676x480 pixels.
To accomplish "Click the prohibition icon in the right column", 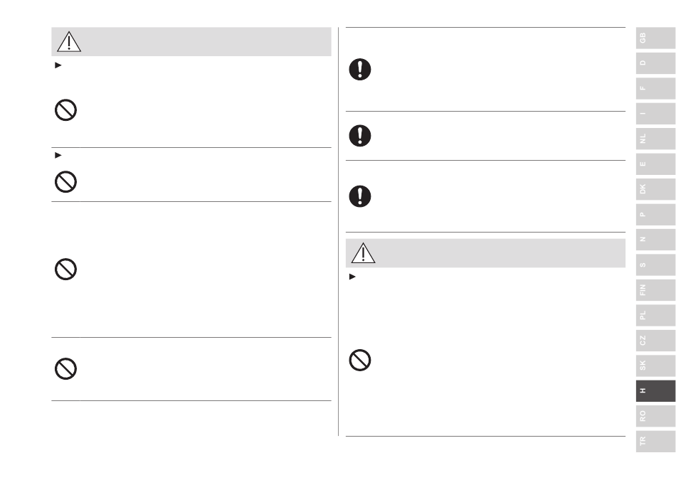I will click(x=360, y=361).
